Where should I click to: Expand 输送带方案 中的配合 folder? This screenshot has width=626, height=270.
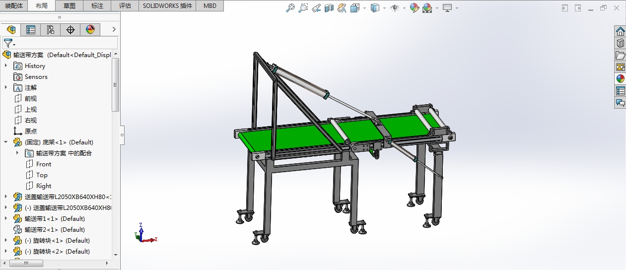point(17,153)
